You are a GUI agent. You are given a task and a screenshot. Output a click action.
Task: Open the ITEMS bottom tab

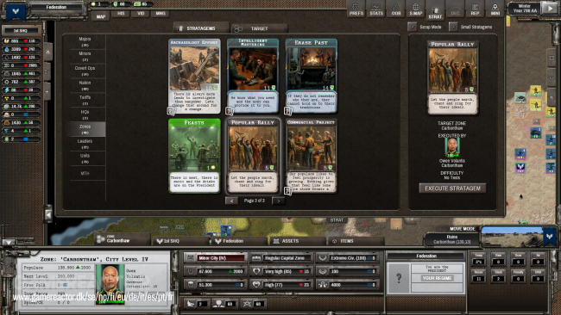click(356, 241)
